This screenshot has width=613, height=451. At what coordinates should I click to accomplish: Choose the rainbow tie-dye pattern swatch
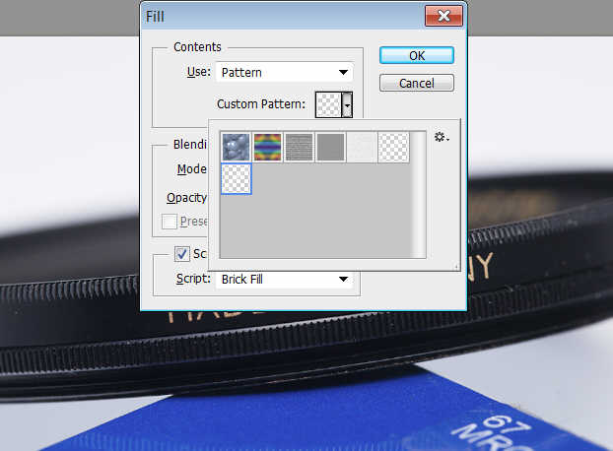(267, 147)
